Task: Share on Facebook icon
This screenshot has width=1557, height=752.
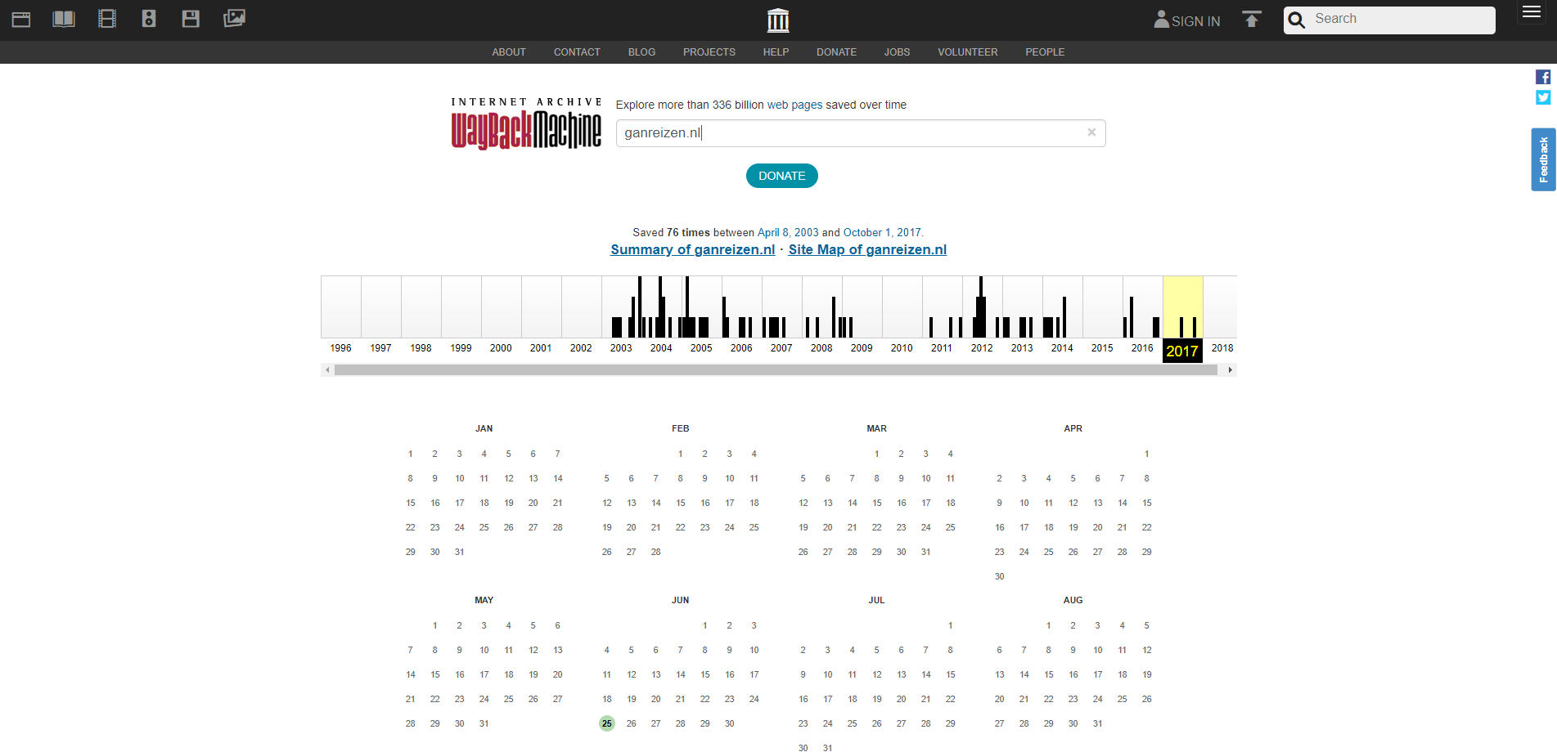Action: click(1543, 77)
